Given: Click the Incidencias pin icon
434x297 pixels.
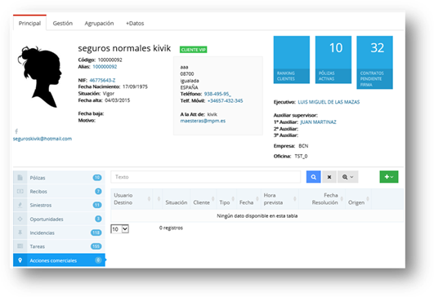Looking at the screenshot, I should click(20, 233).
